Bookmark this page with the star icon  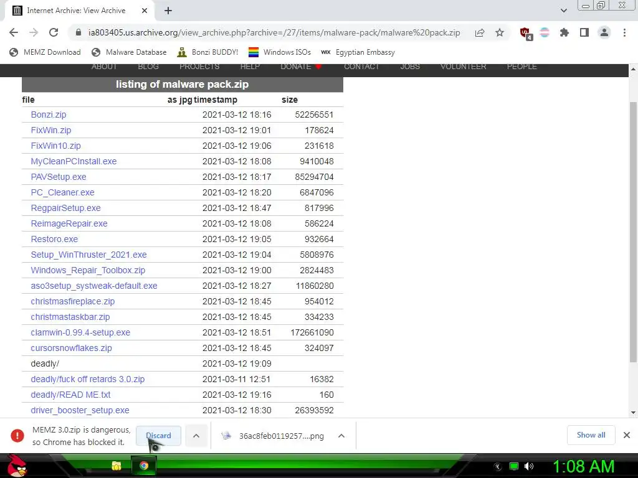(x=500, y=32)
